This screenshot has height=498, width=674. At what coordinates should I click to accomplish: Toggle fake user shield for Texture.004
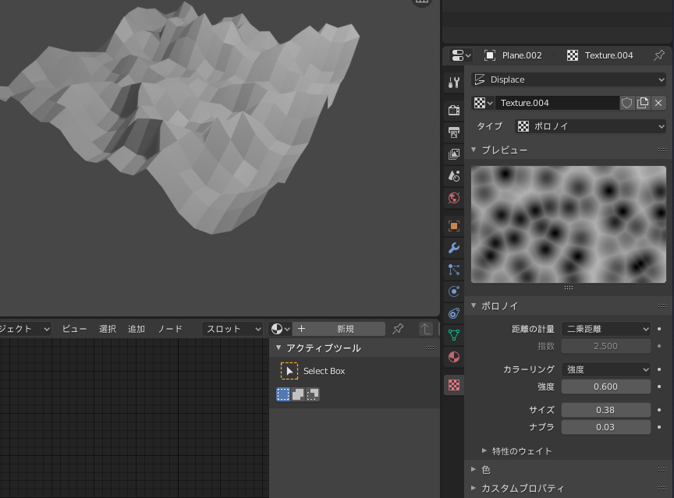pos(626,103)
